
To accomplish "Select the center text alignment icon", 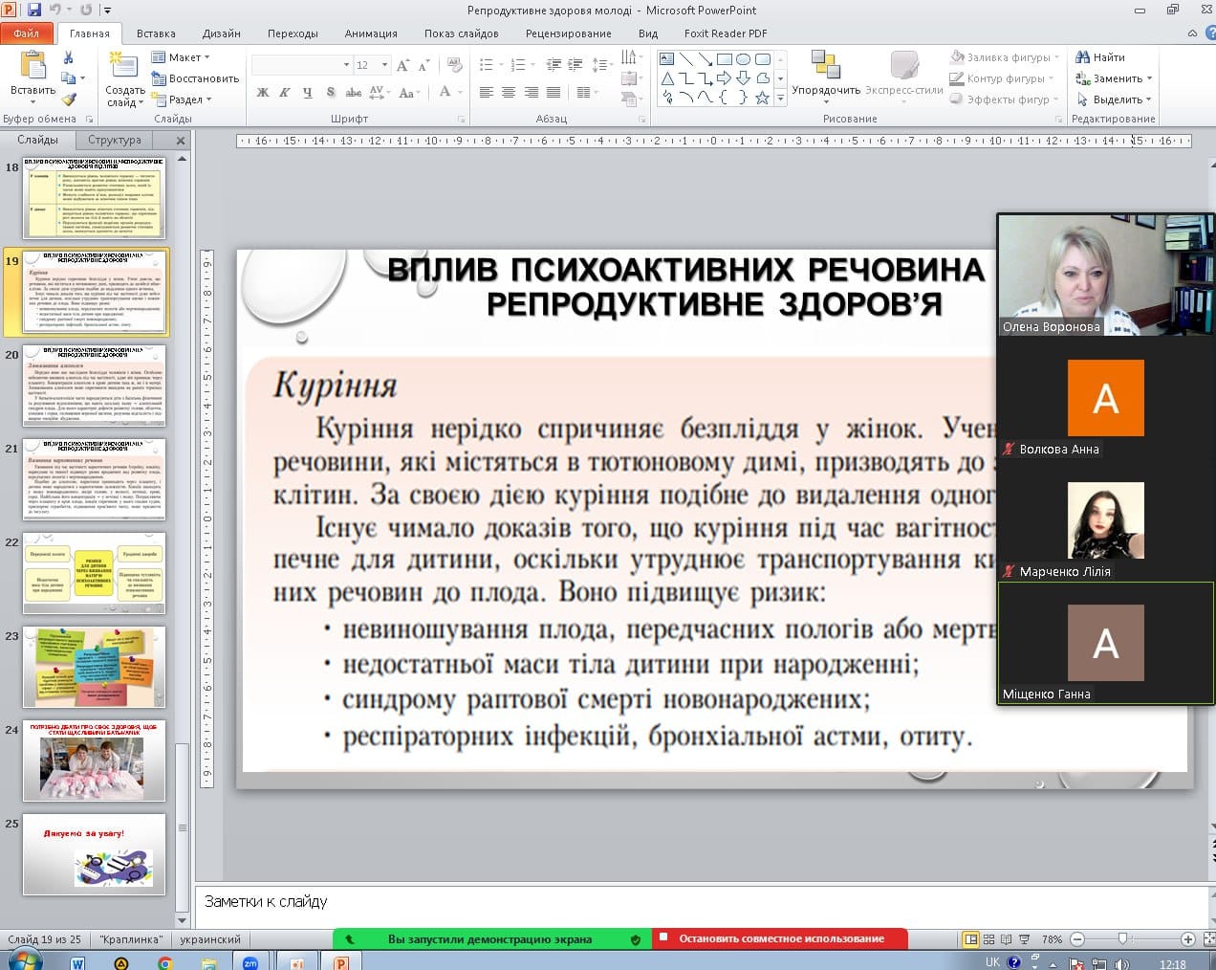I will tap(508, 93).
